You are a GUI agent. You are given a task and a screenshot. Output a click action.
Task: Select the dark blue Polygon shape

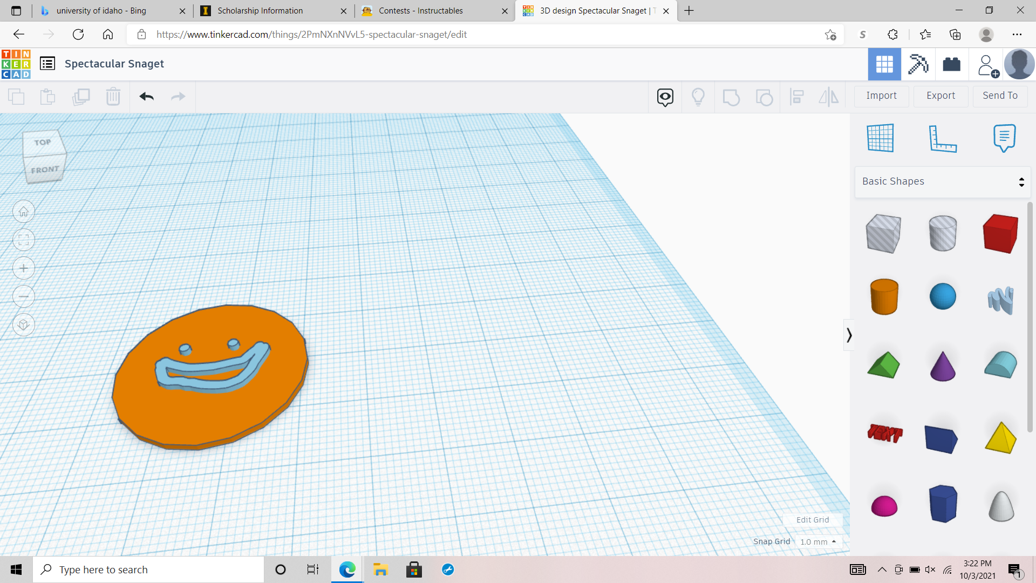point(943,504)
